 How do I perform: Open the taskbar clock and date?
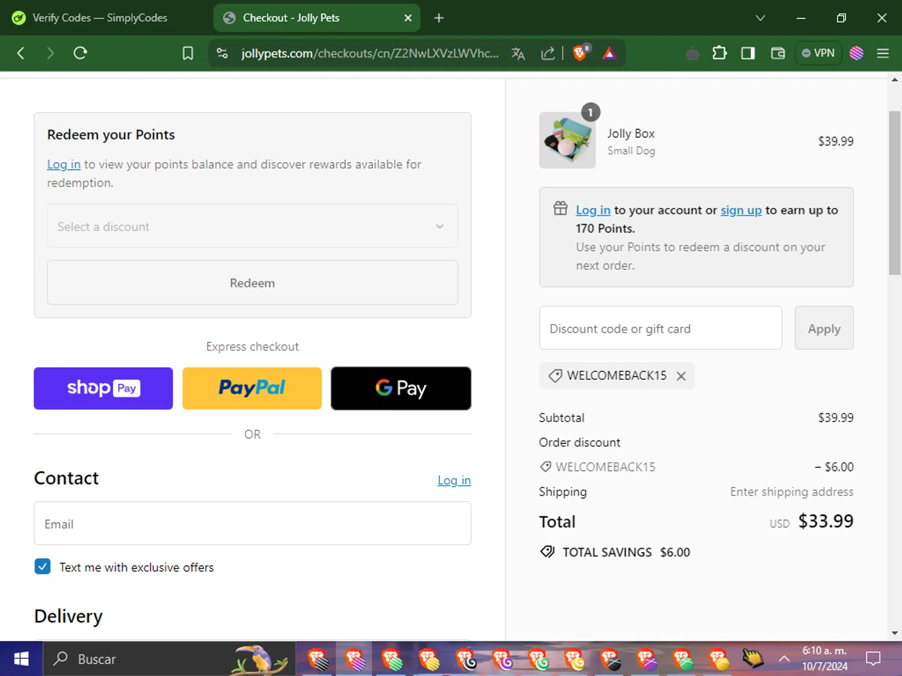click(824, 659)
